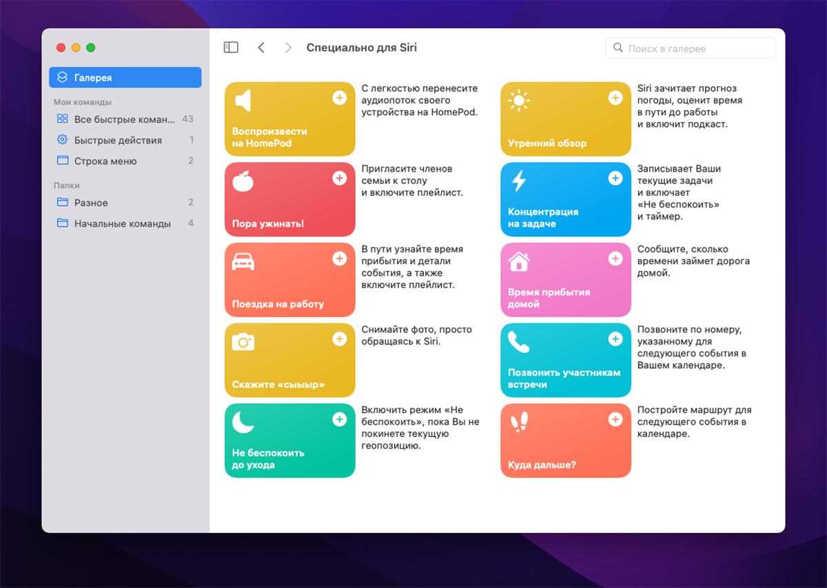Add 'Пора ужинать!' shortcut with plus icon
Screen dimensions: 827x588
(339, 179)
